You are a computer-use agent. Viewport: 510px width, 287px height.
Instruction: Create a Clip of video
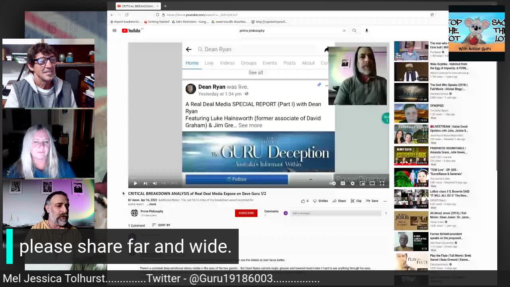click(x=356, y=201)
